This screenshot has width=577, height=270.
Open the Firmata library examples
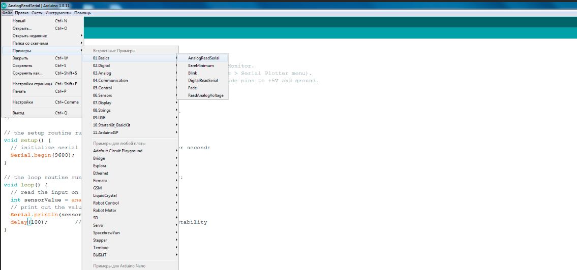pos(130,181)
